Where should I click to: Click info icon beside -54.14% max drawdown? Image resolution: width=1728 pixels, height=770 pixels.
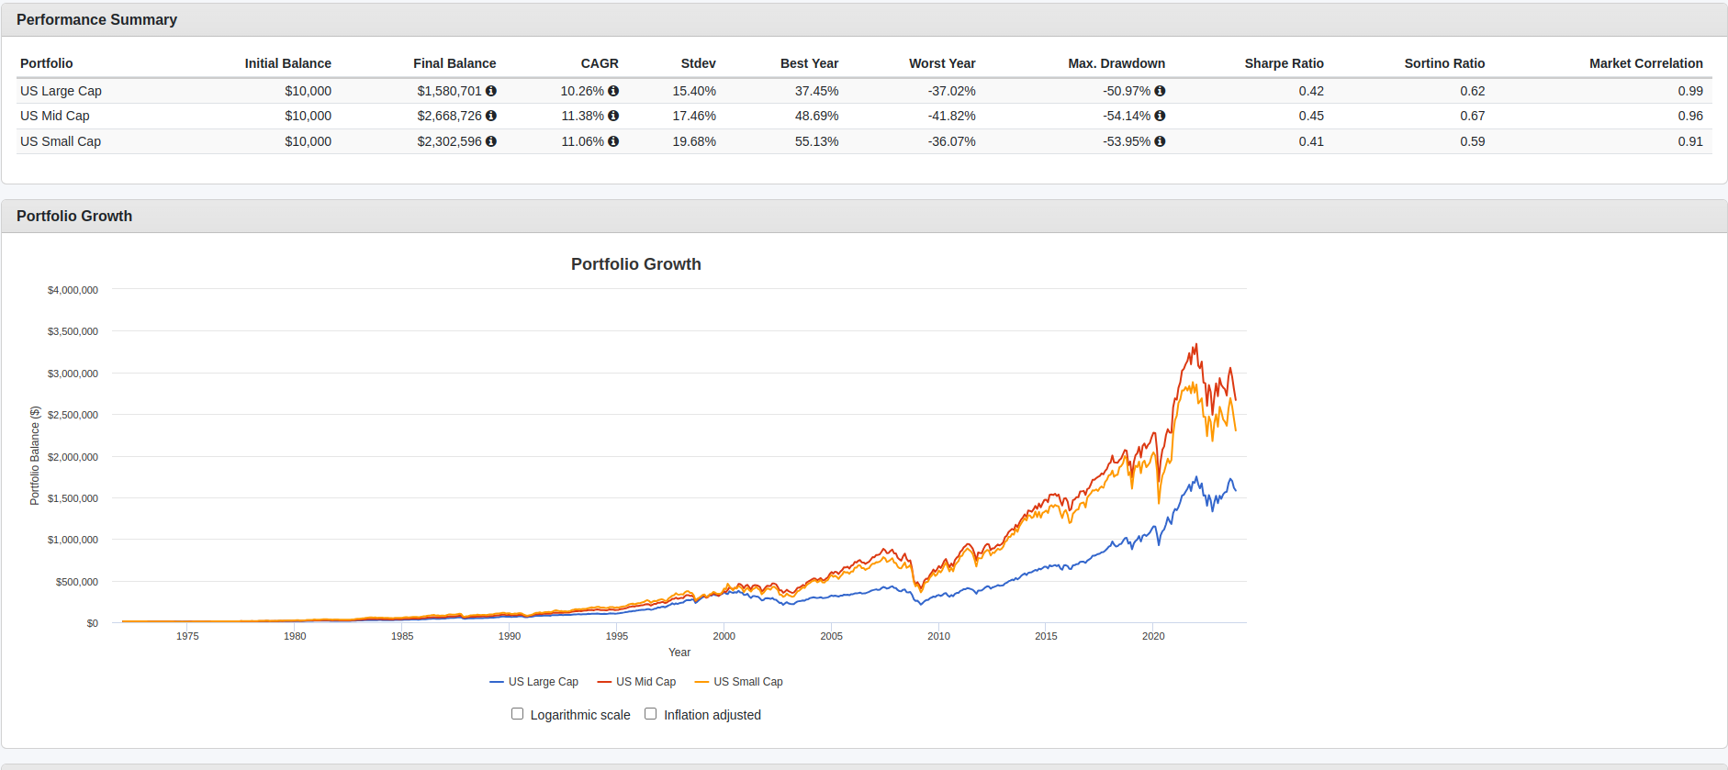pos(1160,116)
